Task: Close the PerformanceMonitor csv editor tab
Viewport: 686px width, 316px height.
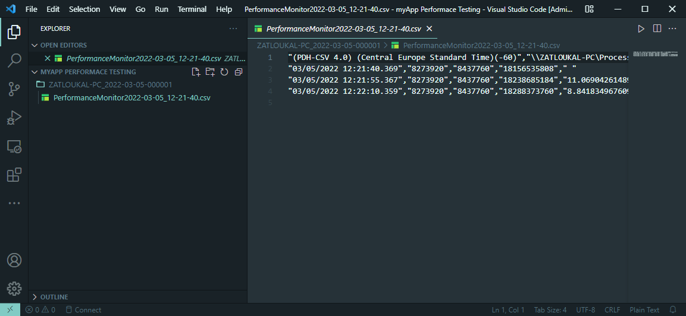Action: [x=429, y=29]
